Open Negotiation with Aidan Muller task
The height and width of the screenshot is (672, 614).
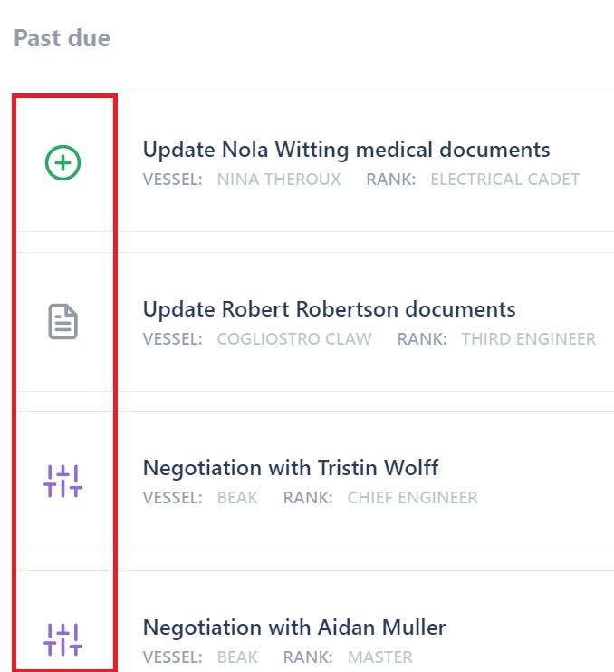[294, 628]
